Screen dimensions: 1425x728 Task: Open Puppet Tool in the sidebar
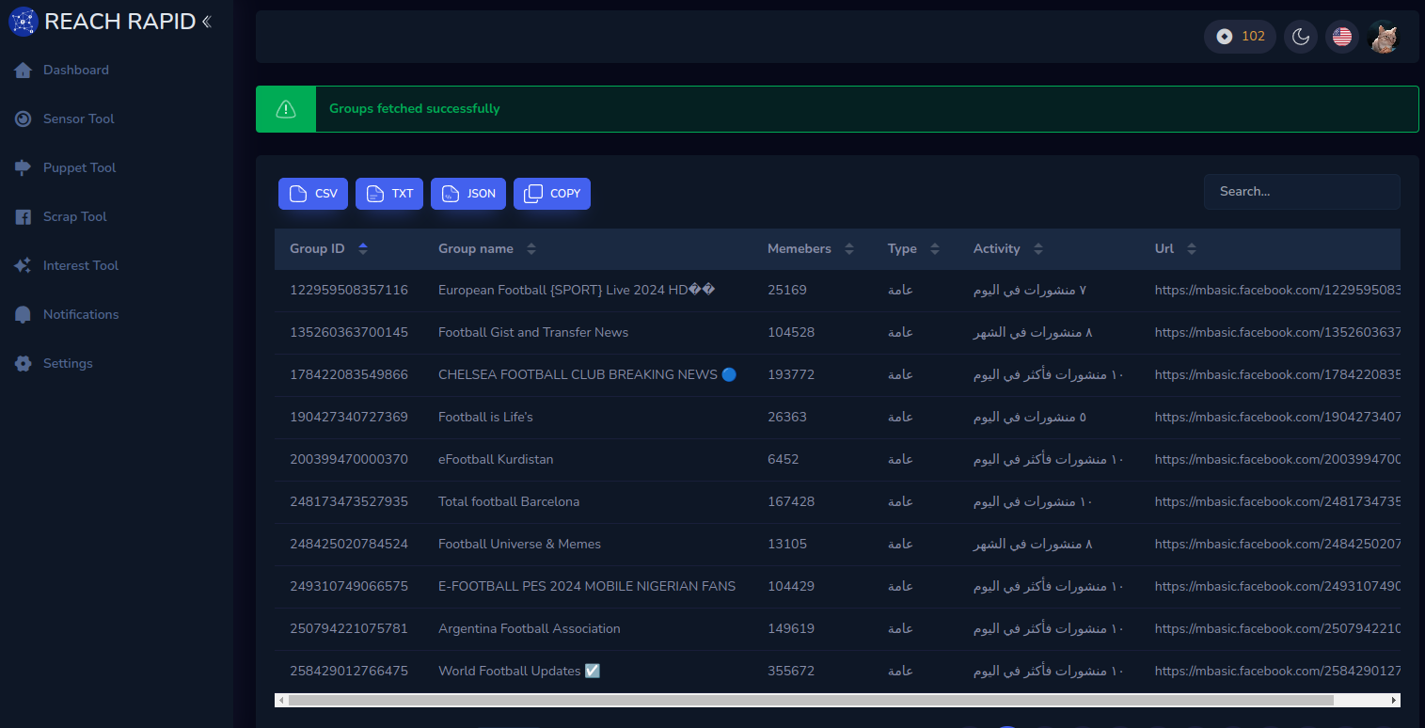80,167
